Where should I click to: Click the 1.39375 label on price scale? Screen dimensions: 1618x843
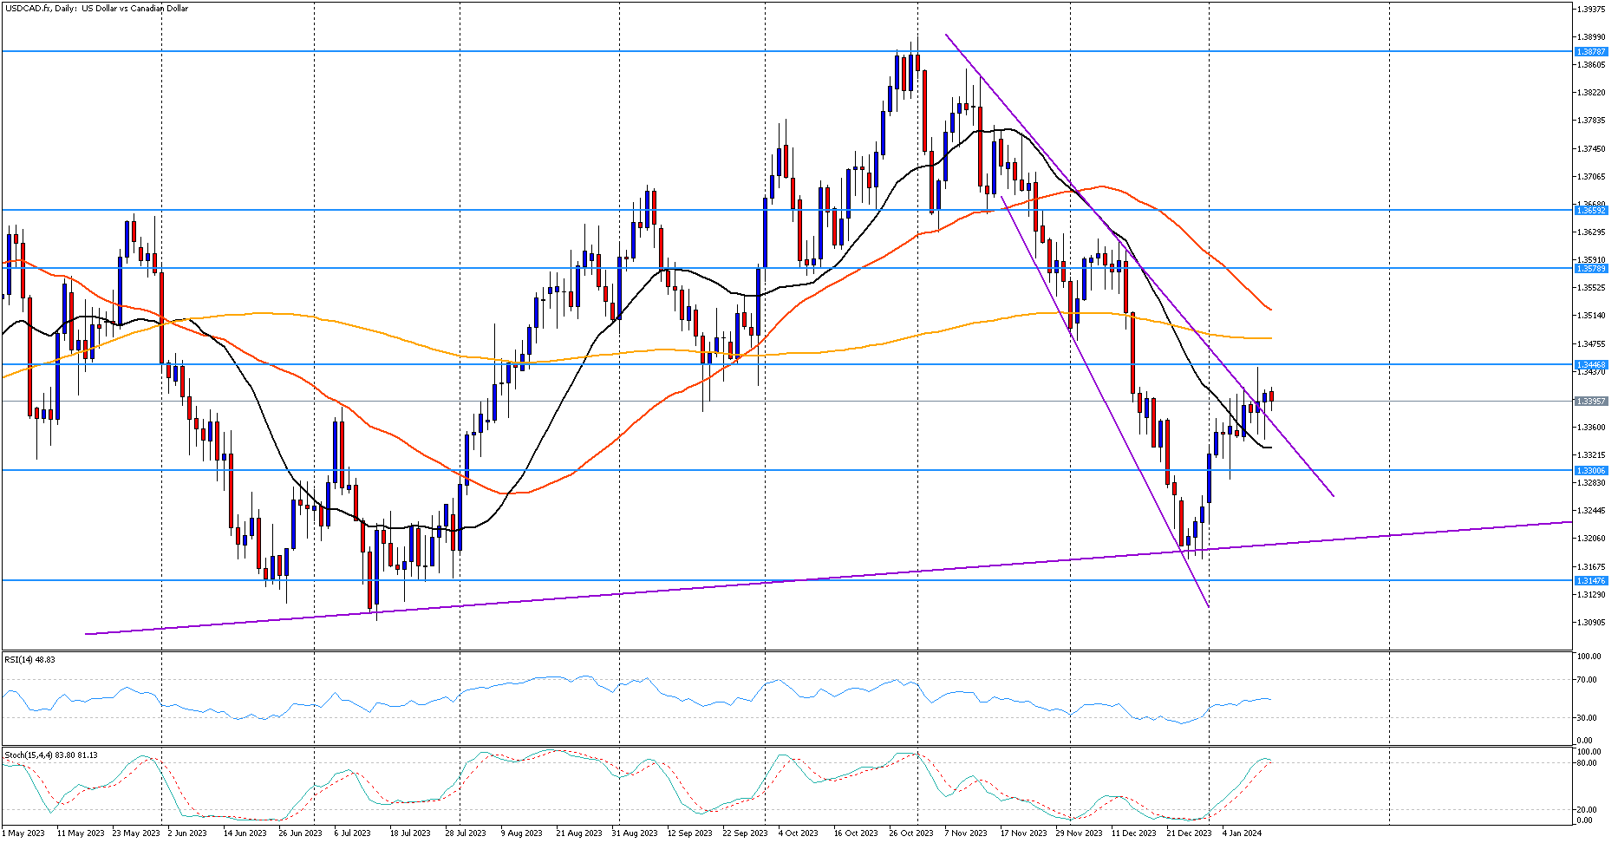tap(1589, 10)
